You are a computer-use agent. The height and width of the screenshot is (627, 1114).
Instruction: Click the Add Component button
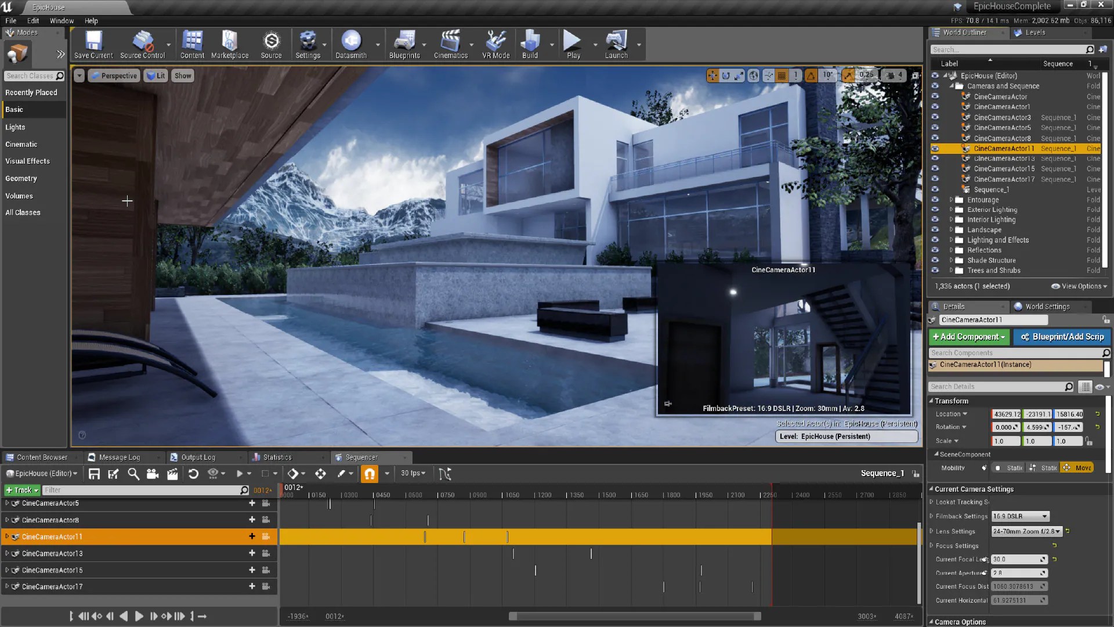pos(968,337)
